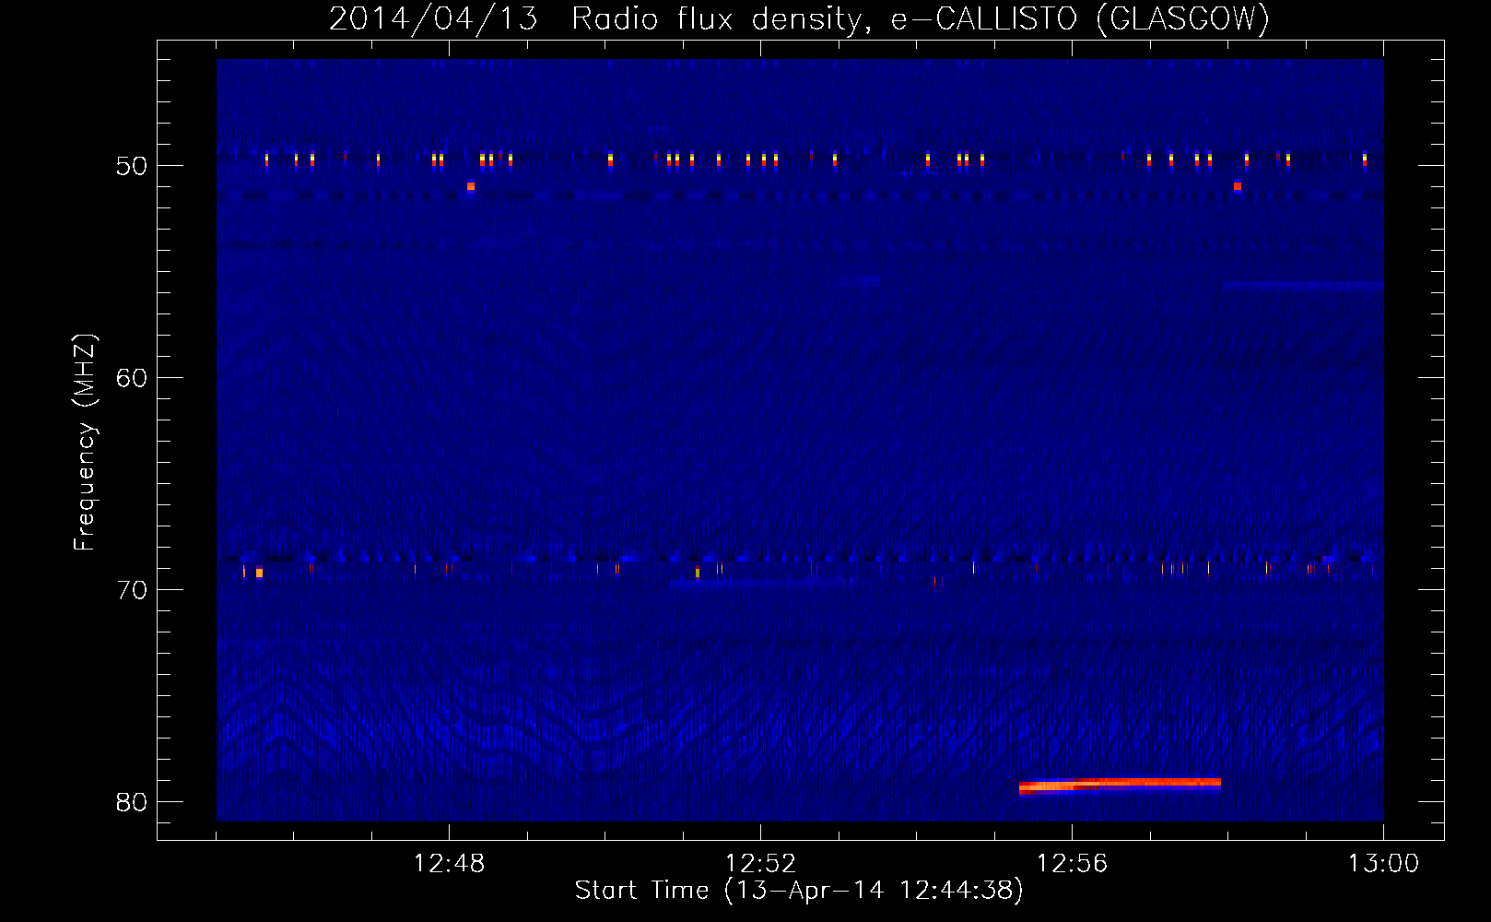1491x922 pixels.
Task: Click the plot title '2014/04/13 Radio flux density, e-CALLISTO (GLASGOW)'
Action: pos(799,18)
